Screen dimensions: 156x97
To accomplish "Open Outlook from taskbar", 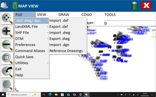I will point(69,95).
